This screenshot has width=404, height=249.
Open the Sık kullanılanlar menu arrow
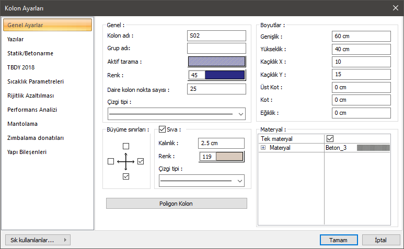coord(65,240)
